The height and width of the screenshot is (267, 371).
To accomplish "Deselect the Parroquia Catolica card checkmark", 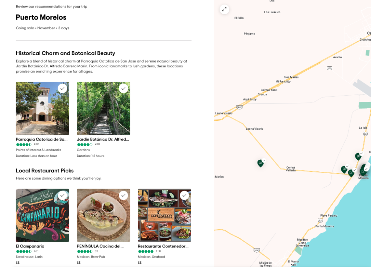I will [x=62, y=88].
